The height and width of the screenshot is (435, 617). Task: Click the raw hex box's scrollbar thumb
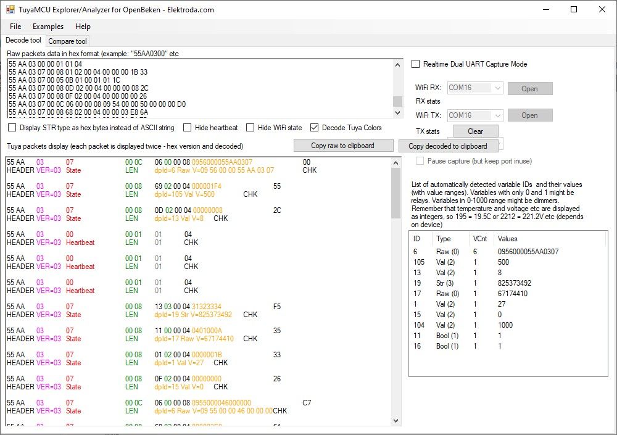click(397, 101)
